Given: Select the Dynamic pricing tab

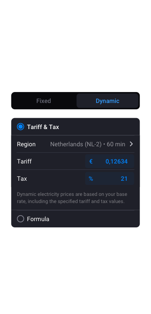Looking at the screenshot, I should point(107,101).
